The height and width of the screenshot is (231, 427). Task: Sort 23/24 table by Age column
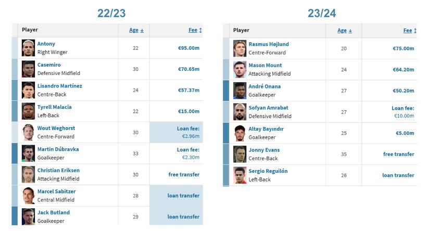(x=345, y=31)
